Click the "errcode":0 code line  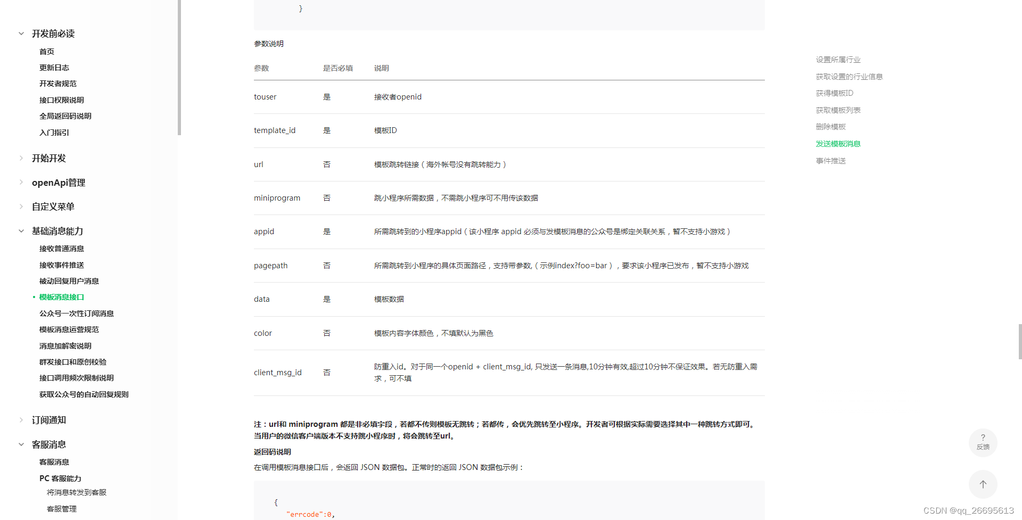pyautogui.click(x=310, y=514)
